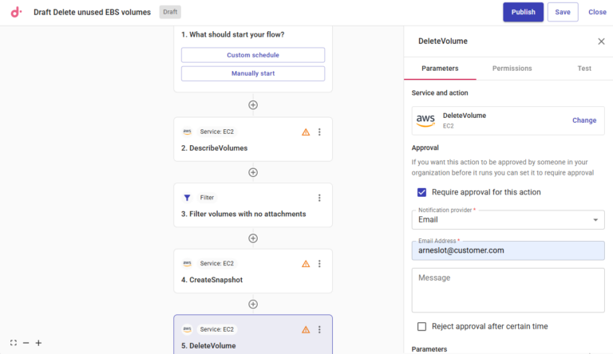Uncheck Require approval for this action
This screenshot has width=613, height=354.
(421, 192)
